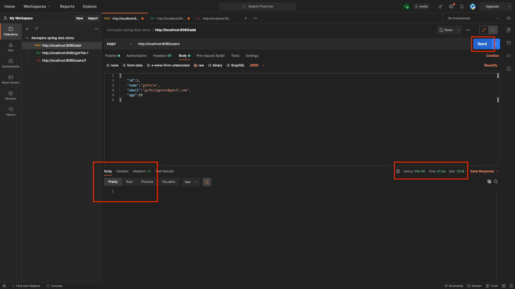Image resolution: width=515 pixels, height=289 pixels.
Task: Open the No Environment dropdown
Action: pos(473,18)
